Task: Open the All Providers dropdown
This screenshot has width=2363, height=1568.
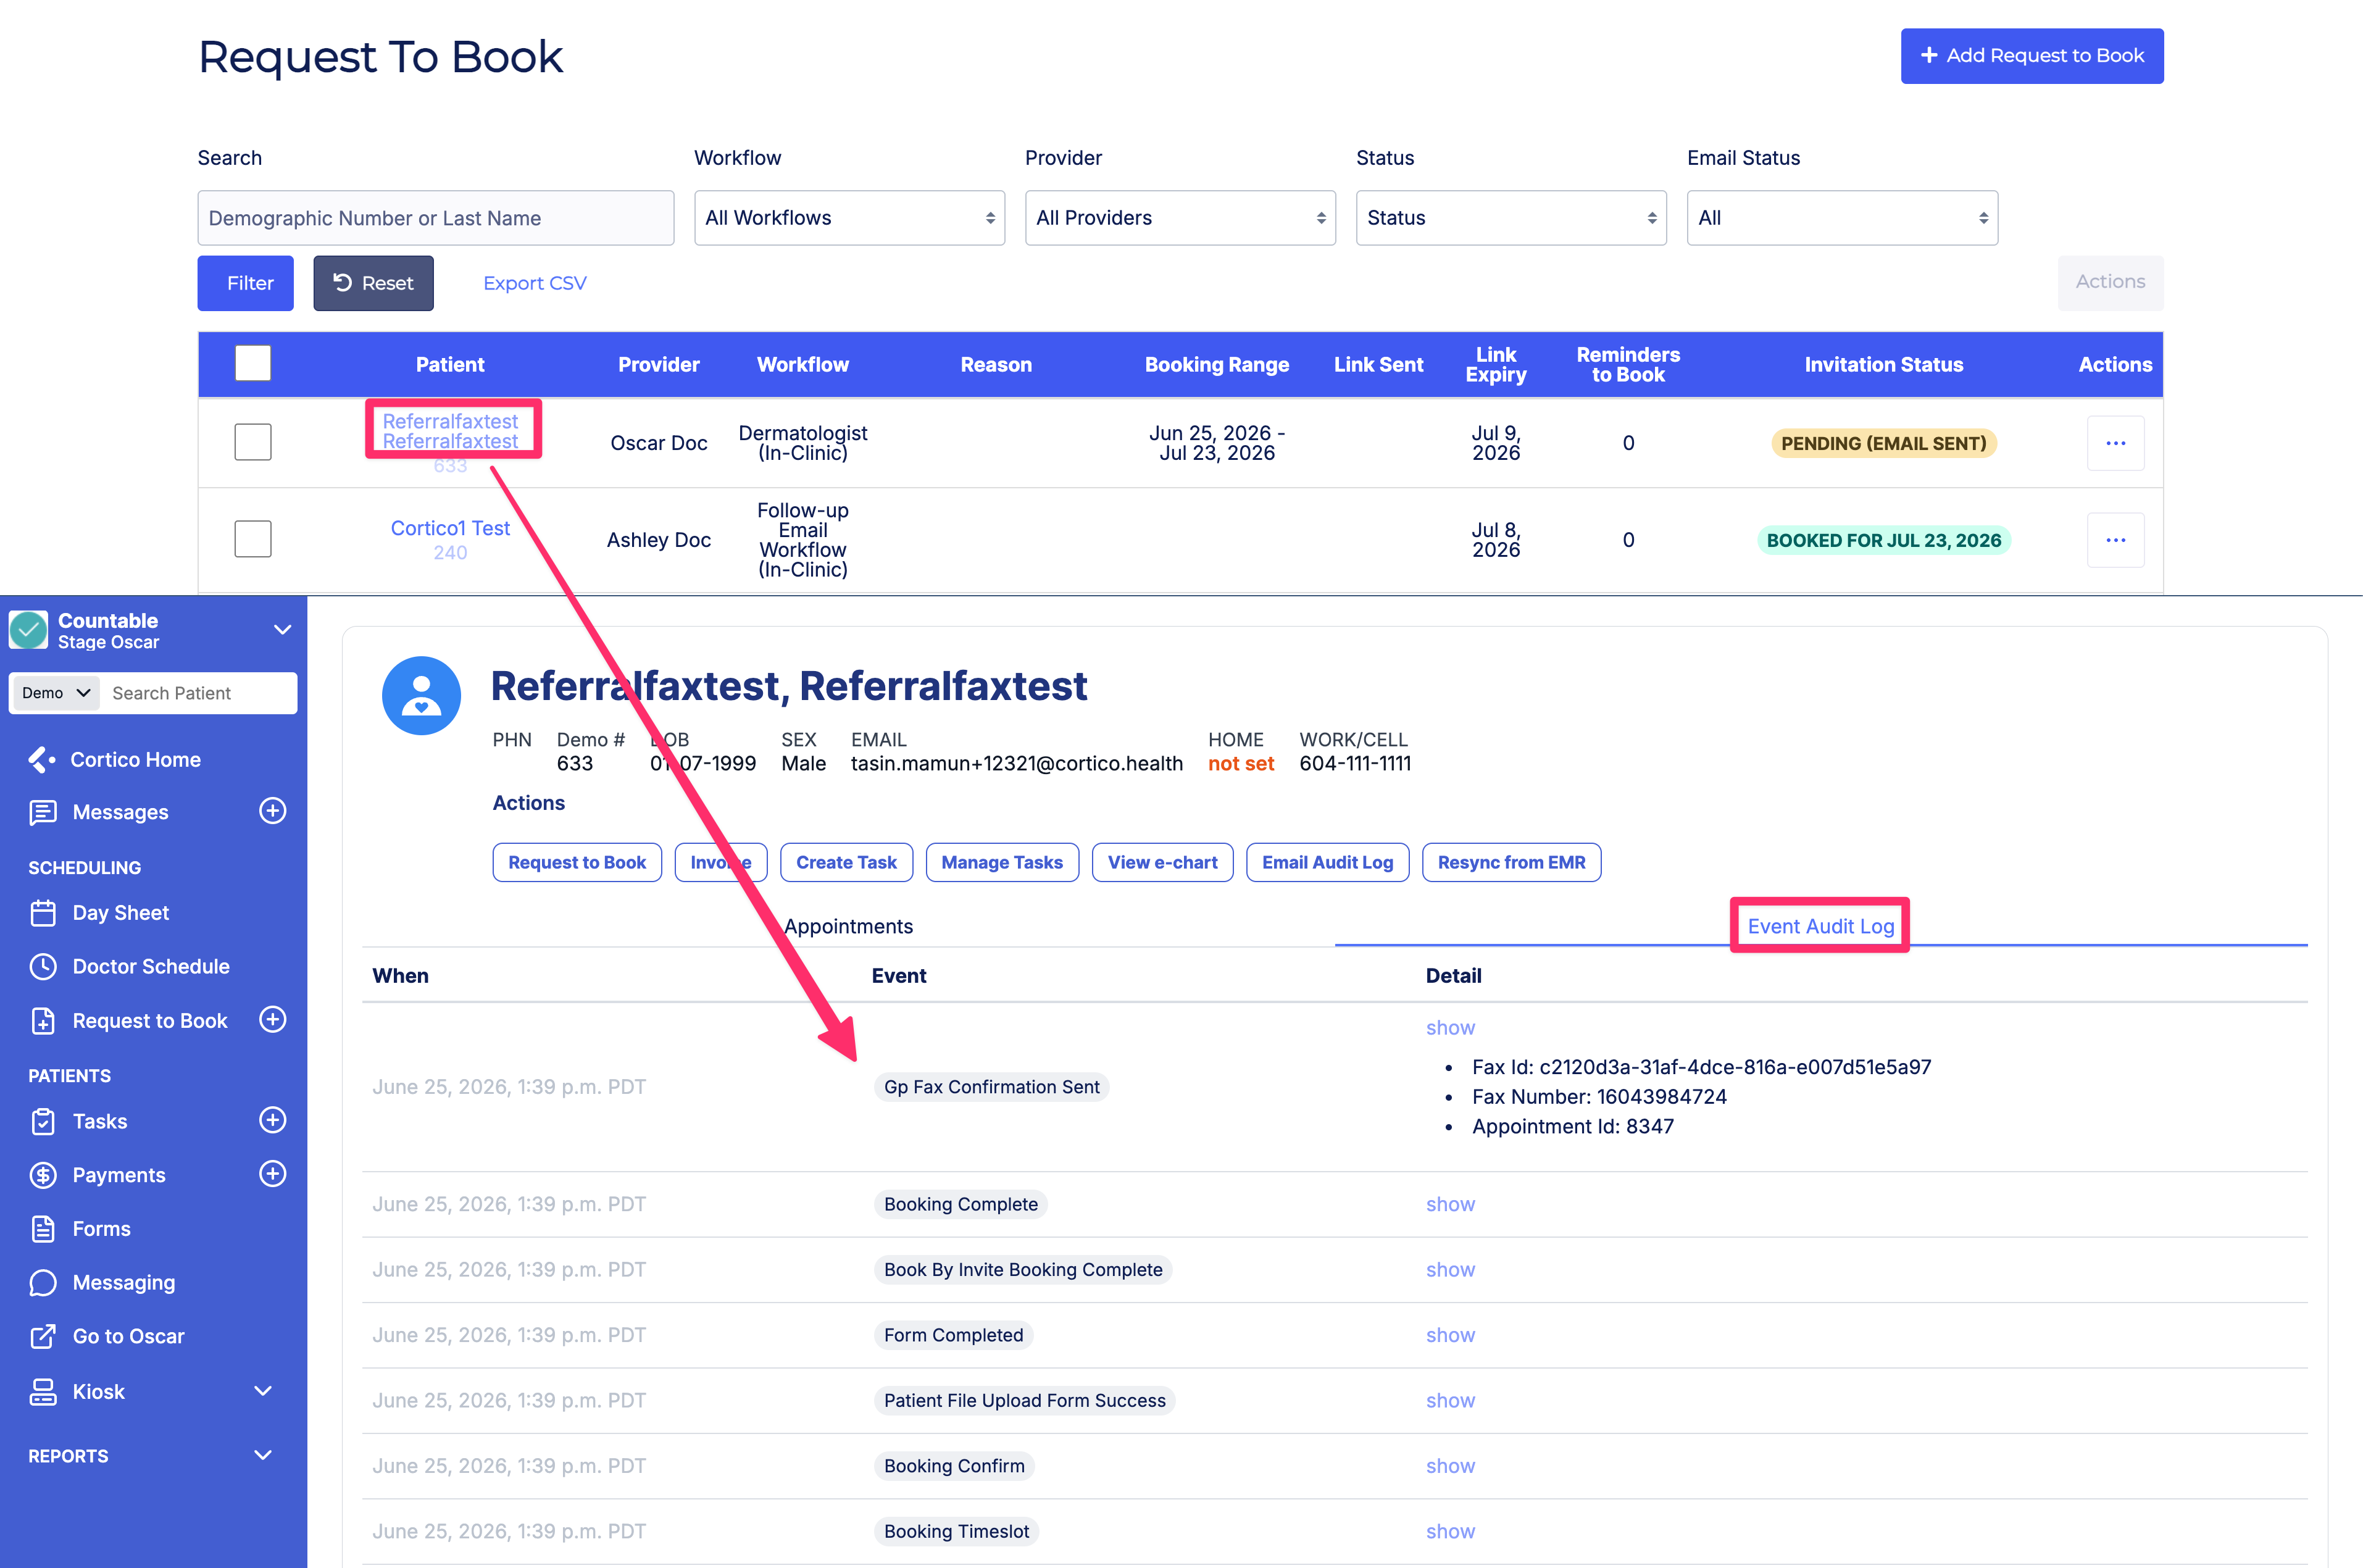Action: pos(1180,218)
